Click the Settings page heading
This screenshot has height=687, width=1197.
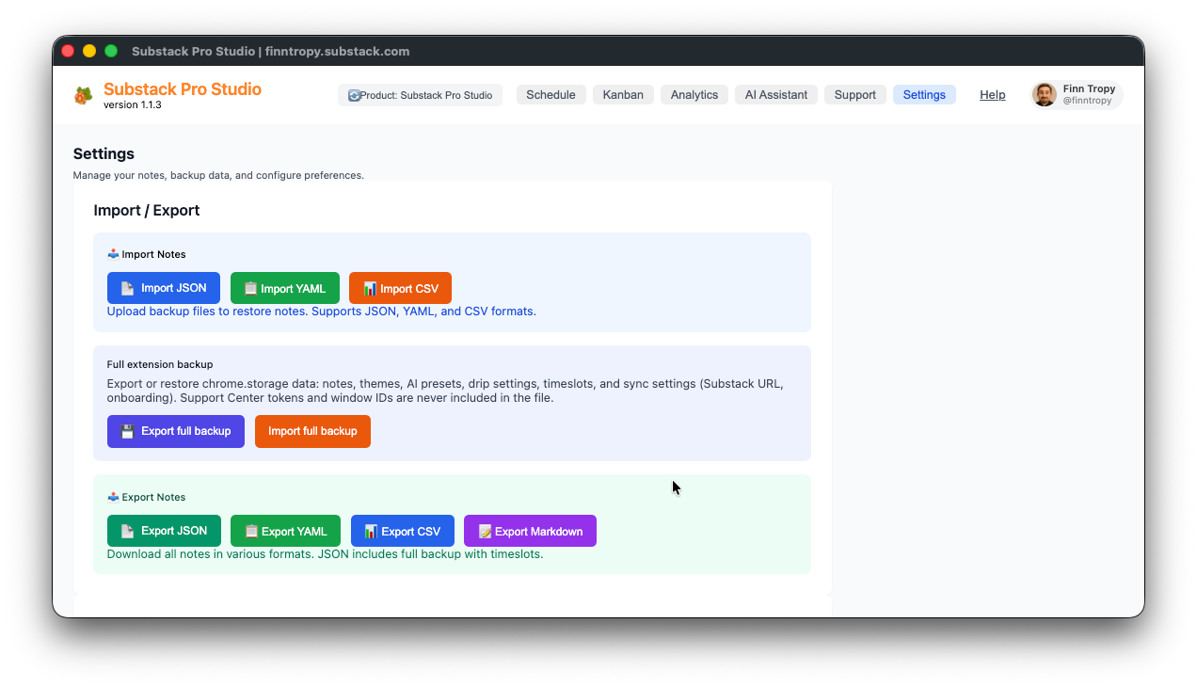(x=104, y=153)
